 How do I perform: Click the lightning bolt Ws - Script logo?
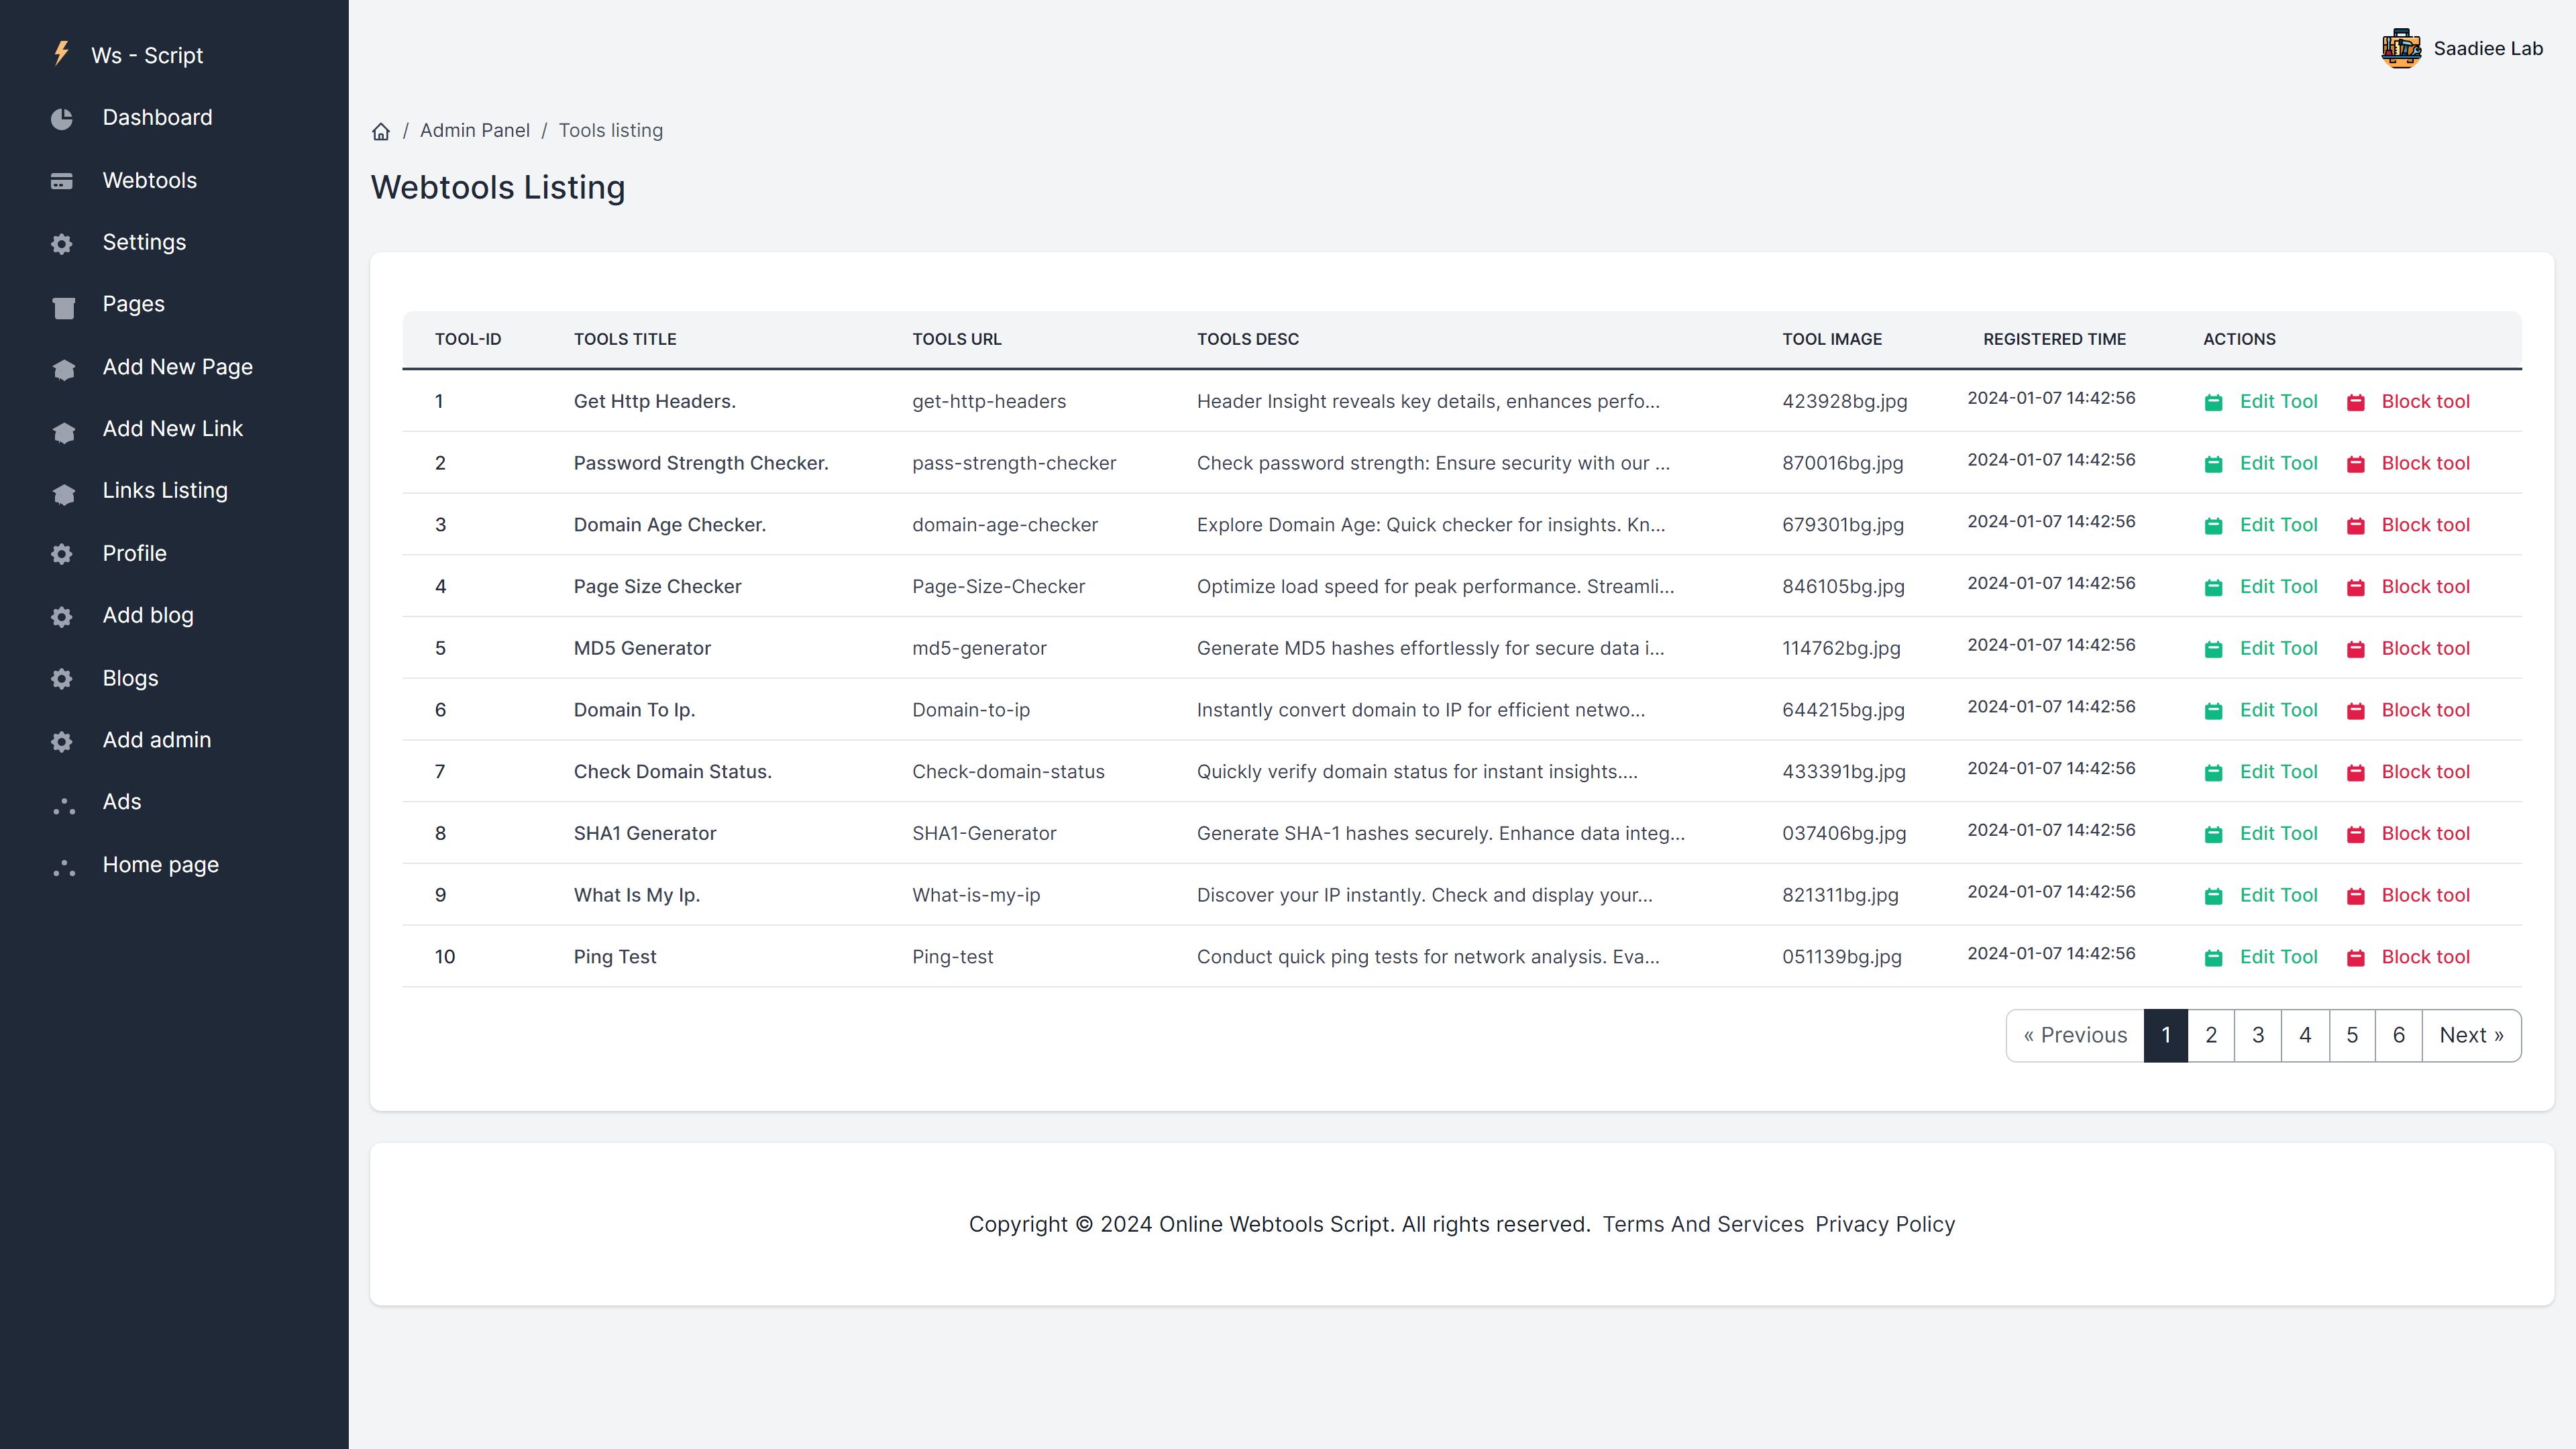62,53
